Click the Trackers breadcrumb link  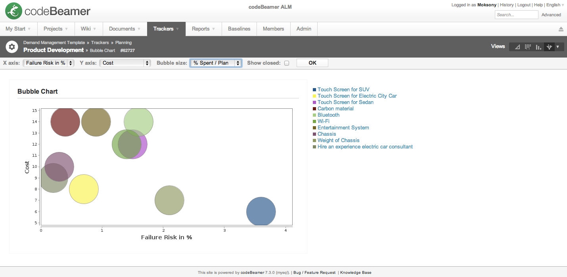100,42
